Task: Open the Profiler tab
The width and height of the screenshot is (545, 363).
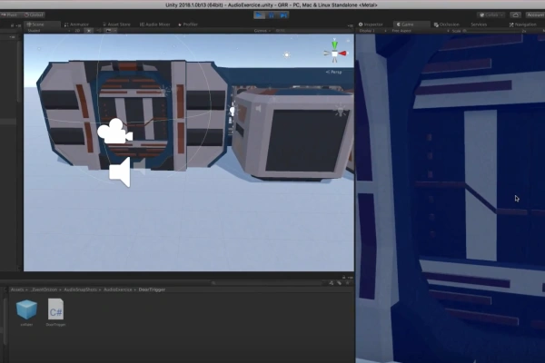Action: [x=188, y=25]
